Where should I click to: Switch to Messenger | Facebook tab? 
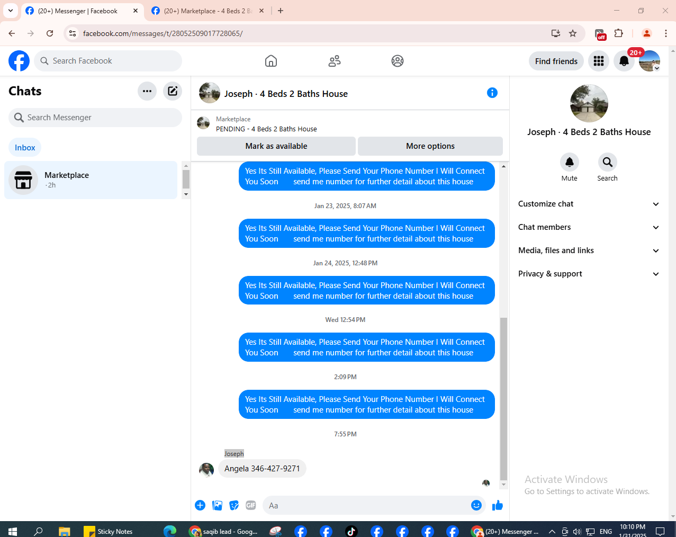pyautogui.click(x=78, y=11)
